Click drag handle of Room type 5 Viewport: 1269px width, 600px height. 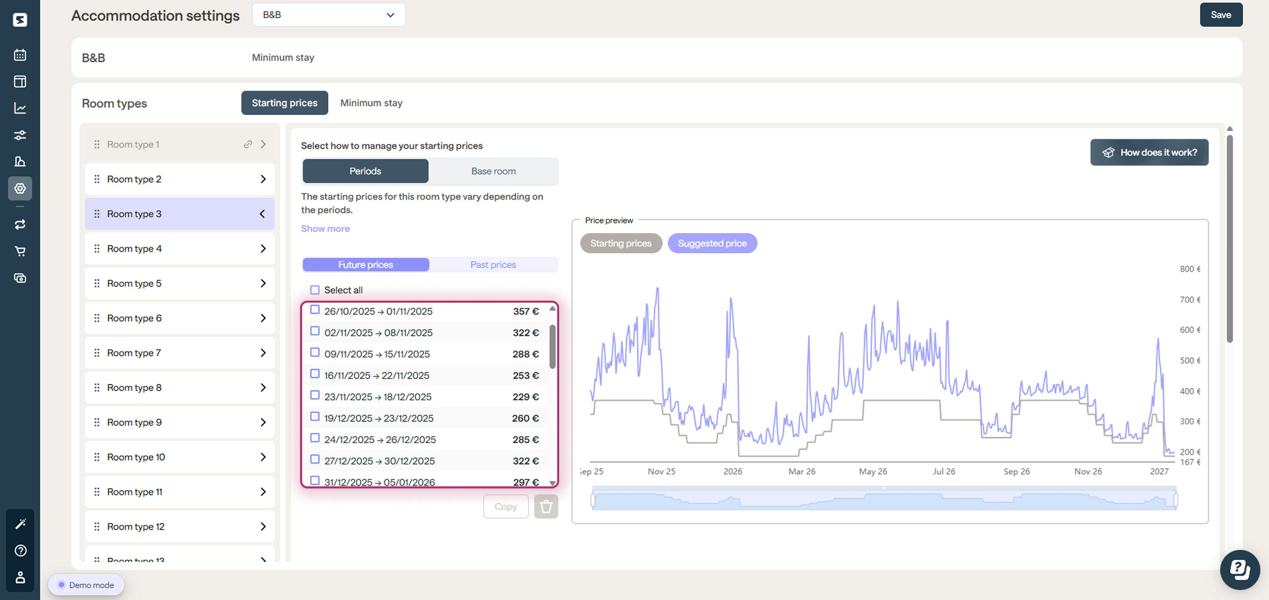97,283
